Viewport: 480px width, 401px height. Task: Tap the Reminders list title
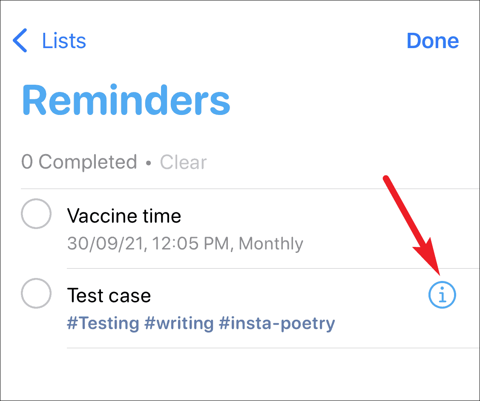[126, 100]
